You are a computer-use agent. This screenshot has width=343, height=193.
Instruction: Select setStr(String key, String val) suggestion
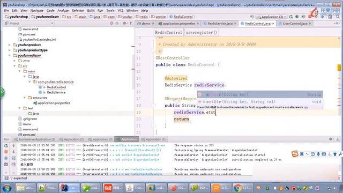(x=260, y=101)
